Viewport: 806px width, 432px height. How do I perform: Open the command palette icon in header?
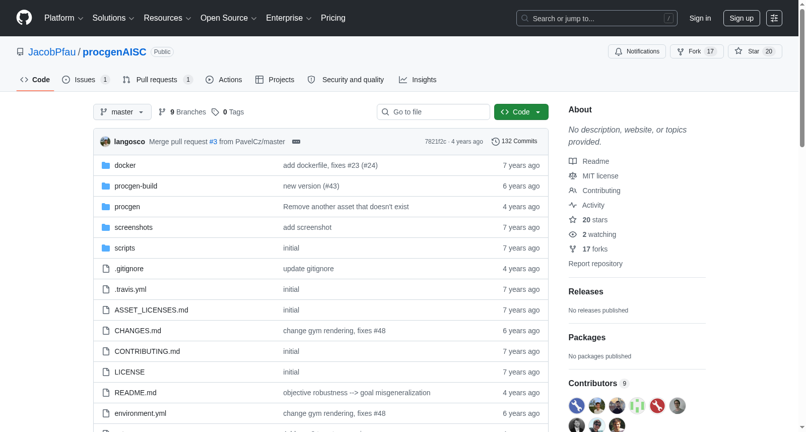[x=774, y=18]
